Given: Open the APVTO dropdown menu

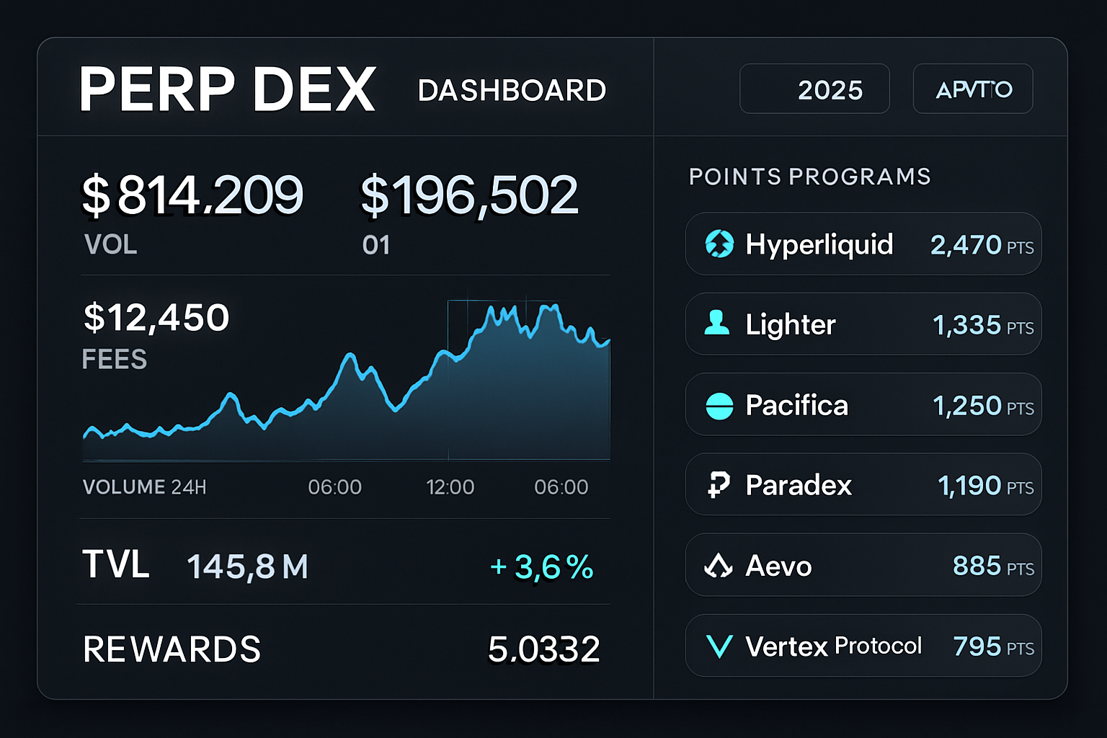Looking at the screenshot, I should pos(972,88).
